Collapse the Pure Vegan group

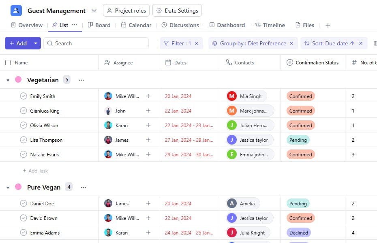coord(8,188)
